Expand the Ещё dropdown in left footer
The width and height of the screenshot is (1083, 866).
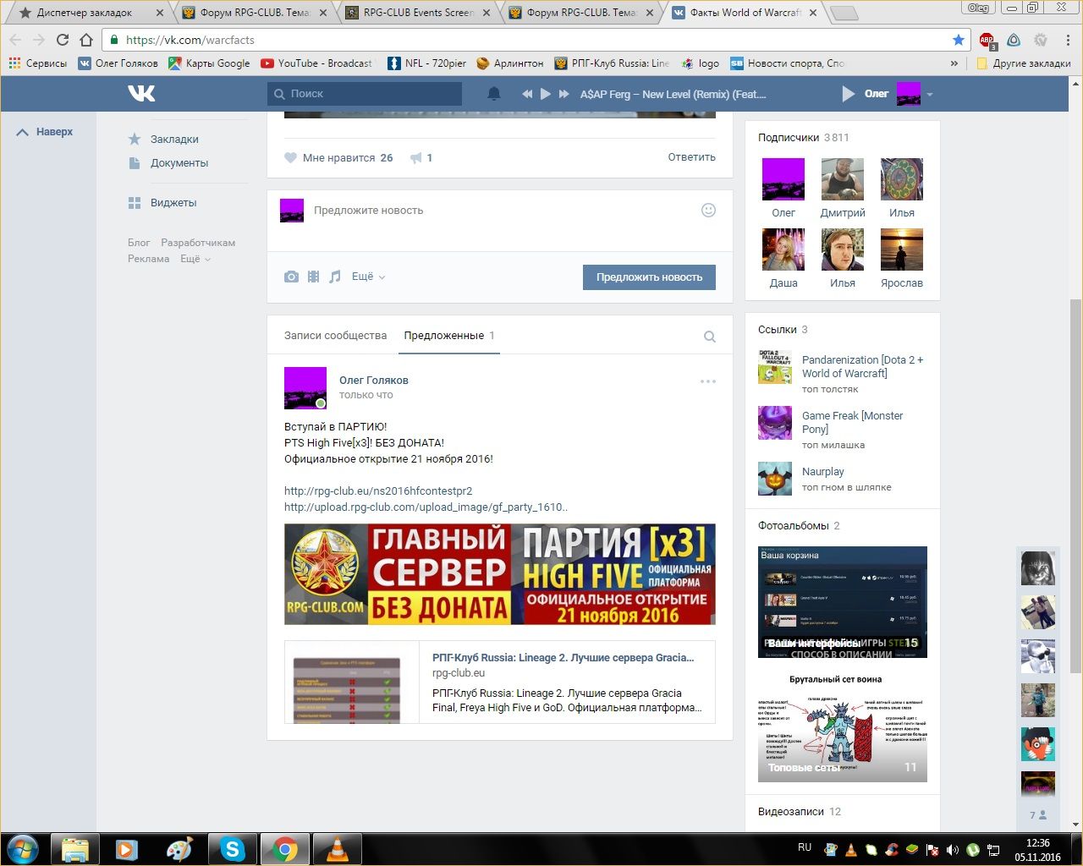pos(195,259)
